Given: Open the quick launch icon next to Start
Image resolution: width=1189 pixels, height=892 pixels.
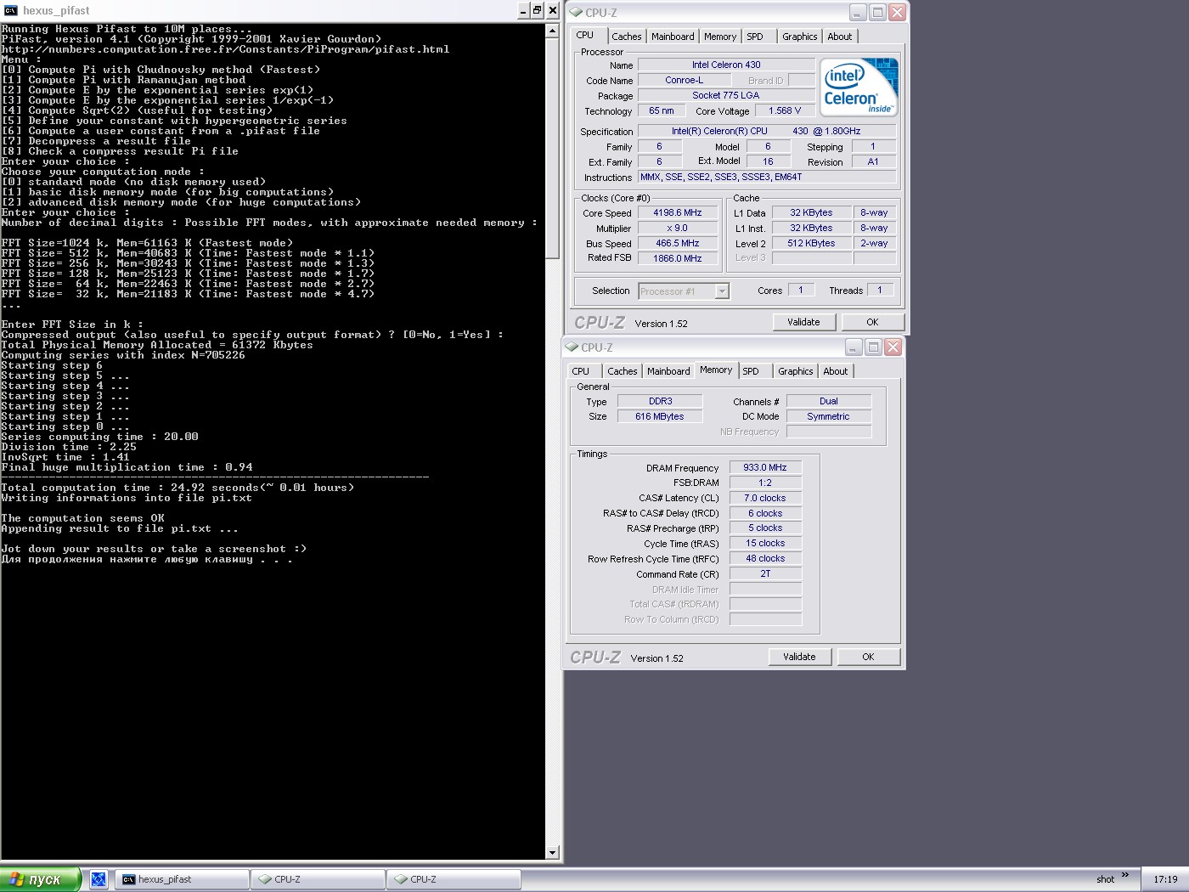Looking at the screenshot, I should coord(99,879).
